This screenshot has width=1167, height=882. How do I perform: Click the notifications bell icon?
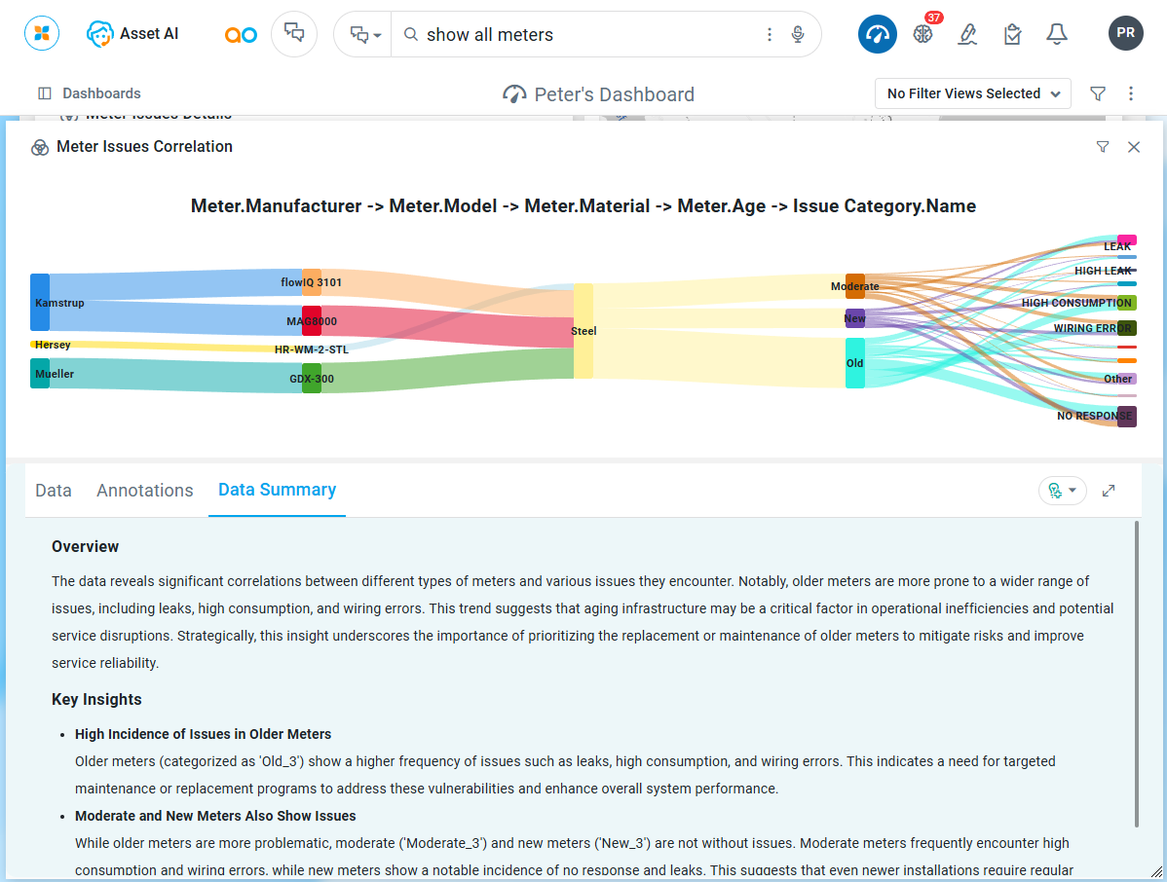(x=1057, y=34)
